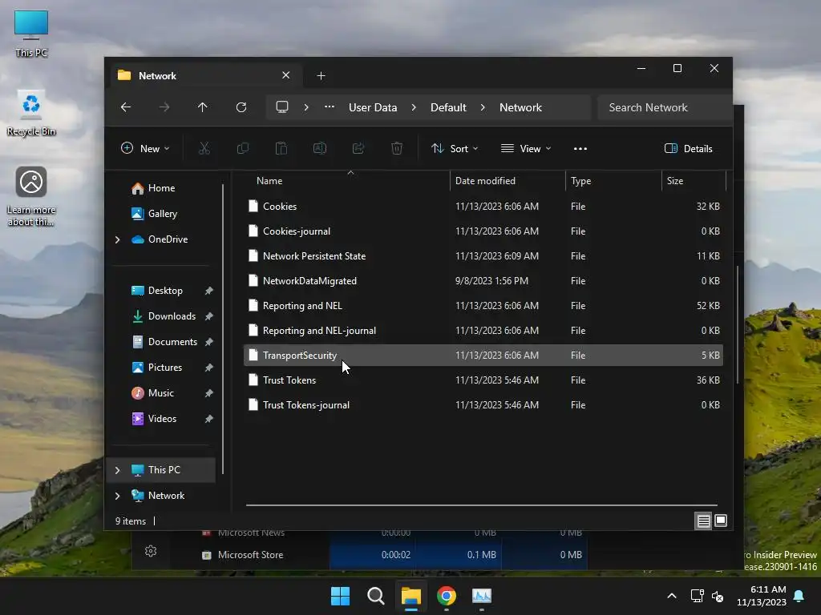This screenshot has width=821, height=615.
Task: Expand This PC tree node
Action: [x=117, y=470]
